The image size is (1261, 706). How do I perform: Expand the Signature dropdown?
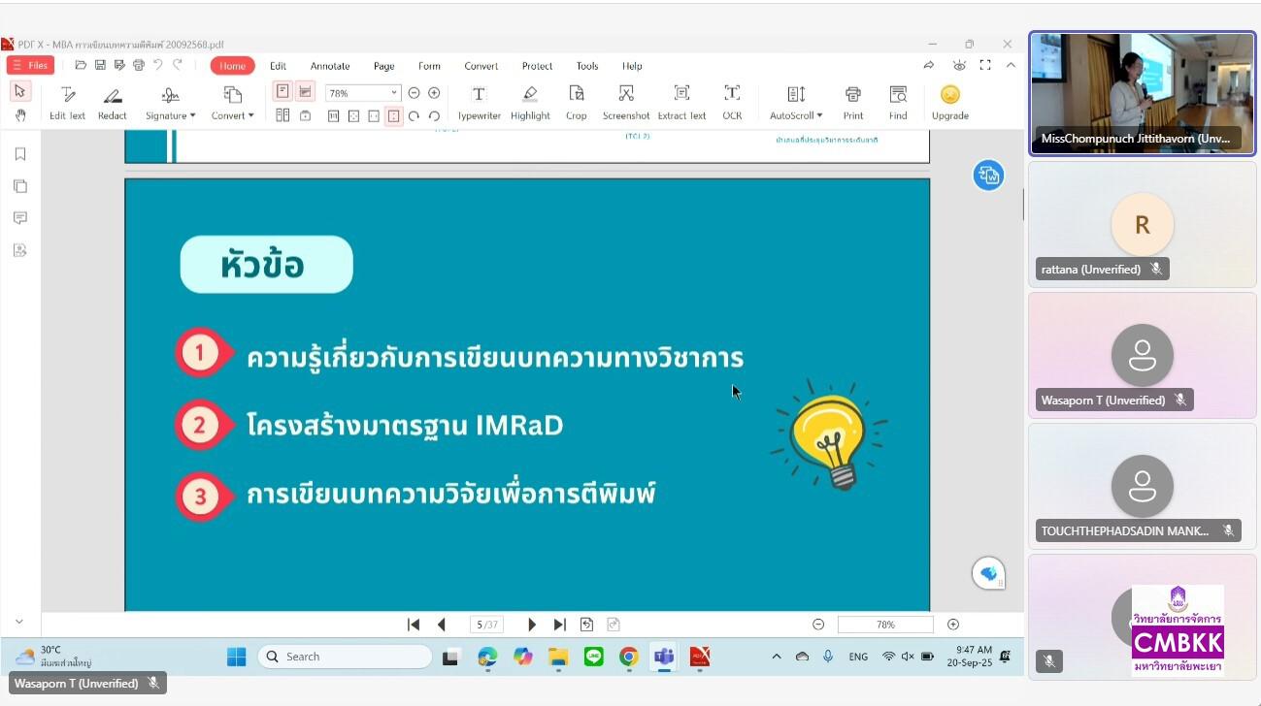(x=171, y=115)
